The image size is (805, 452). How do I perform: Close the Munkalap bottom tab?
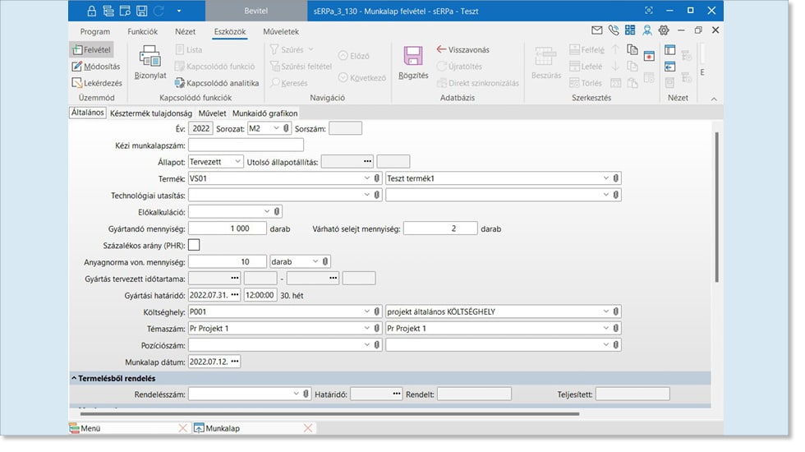308,428
